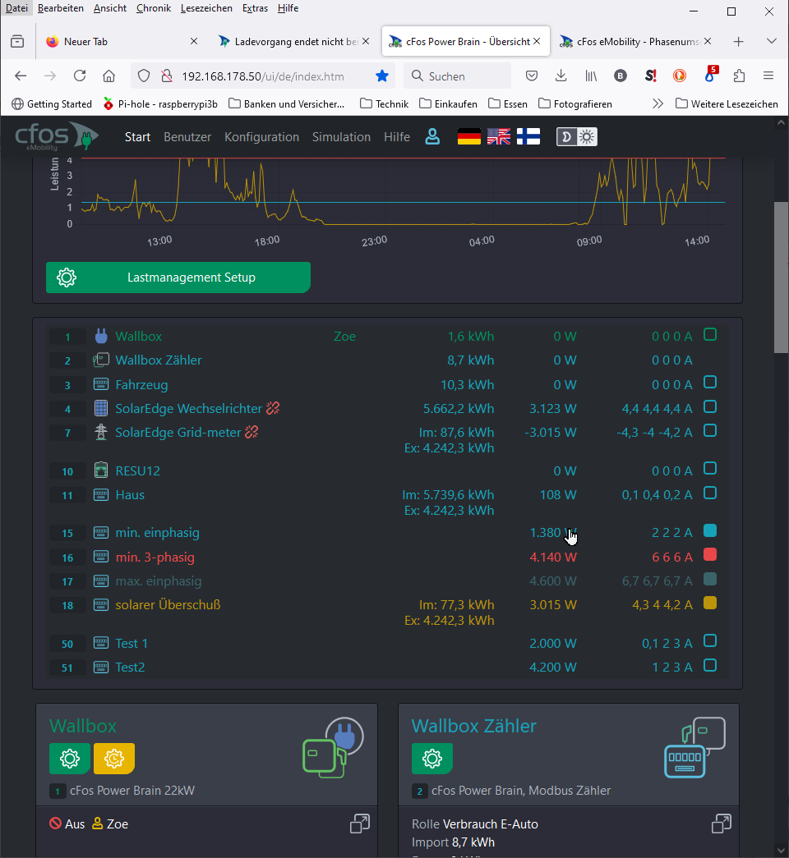Go to the Firefox home page
The image size is (789, 858).
pos(109,76)
